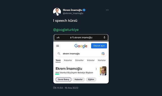
Task: Click the Oturum açın button
Action: pos(99,46)
